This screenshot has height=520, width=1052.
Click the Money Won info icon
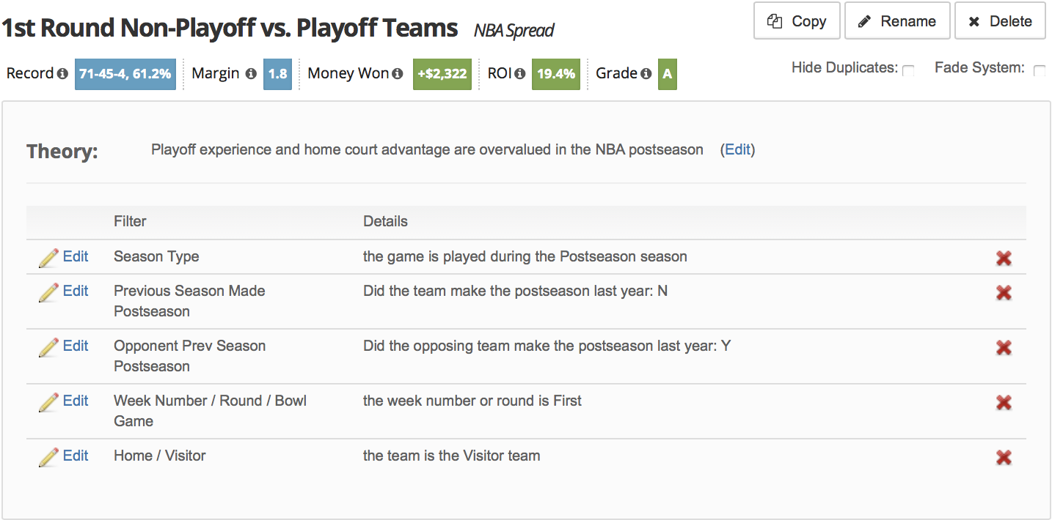398,74
